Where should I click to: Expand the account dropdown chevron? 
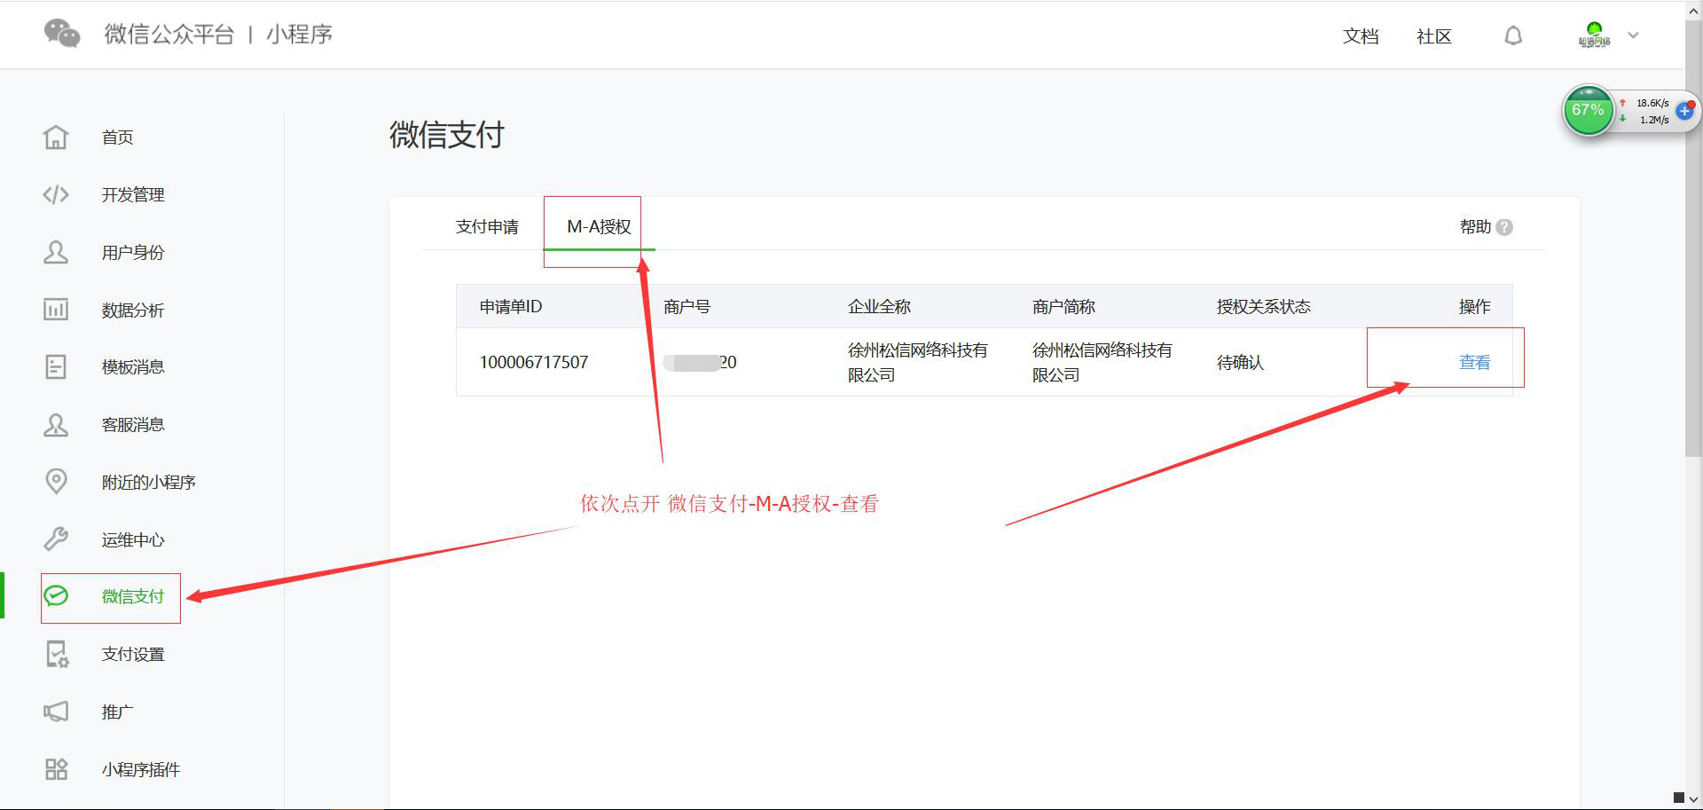point(1633,35)
